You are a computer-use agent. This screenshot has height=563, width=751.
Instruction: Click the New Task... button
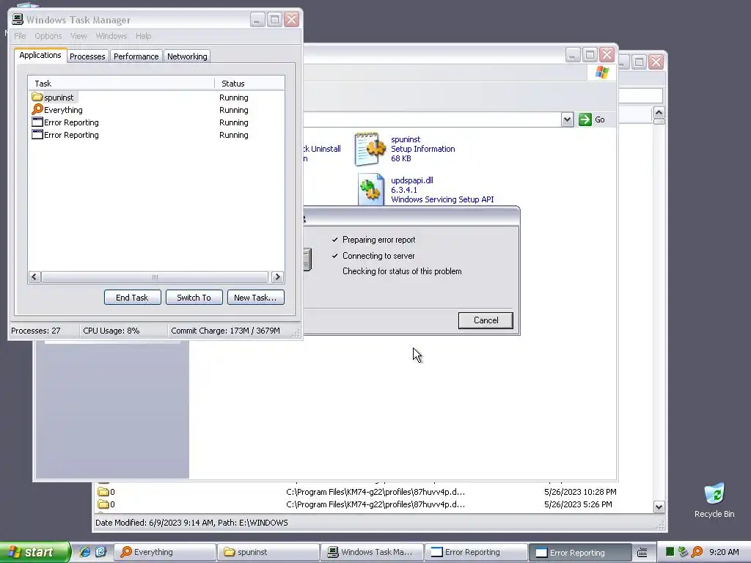click(x=255, y=298)
